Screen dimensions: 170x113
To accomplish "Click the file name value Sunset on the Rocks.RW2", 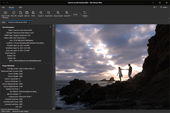I will (x=23, y=30).
